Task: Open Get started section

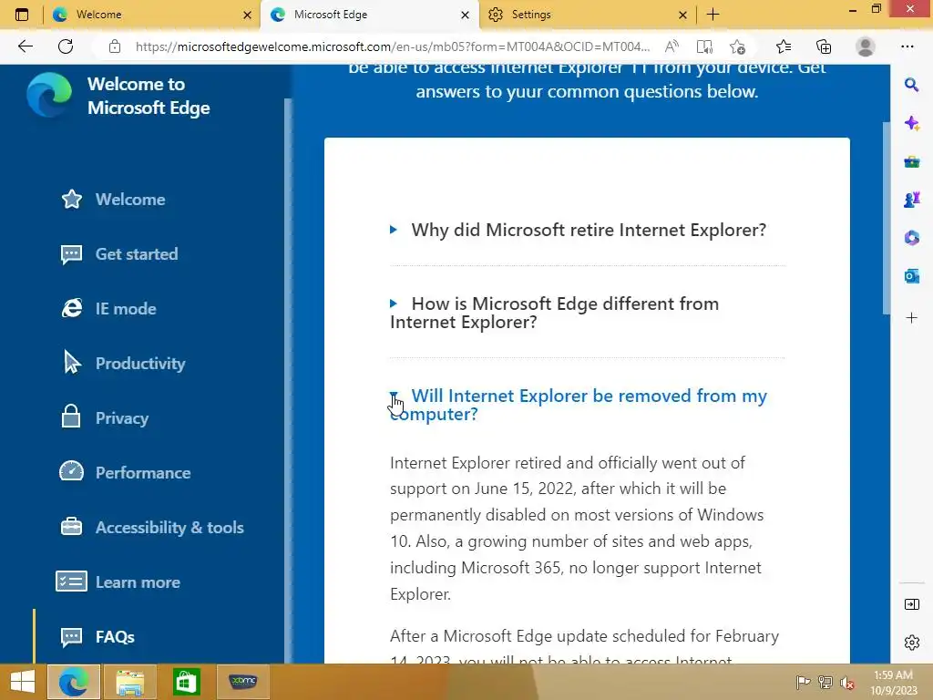Action: [119, 254]
